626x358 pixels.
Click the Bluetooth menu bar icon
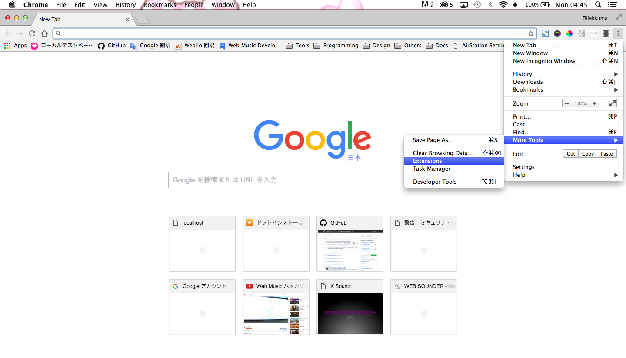click(x=490, y=5)
